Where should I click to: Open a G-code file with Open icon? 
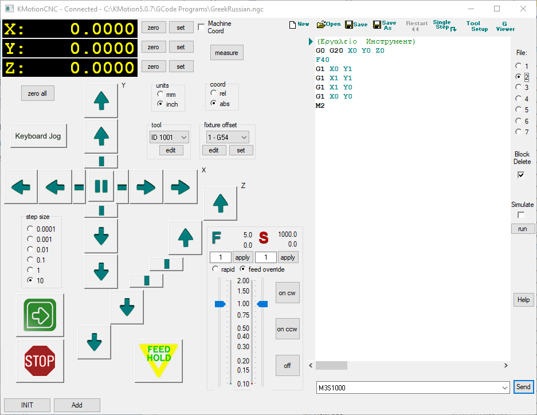[x=328, y=25]
